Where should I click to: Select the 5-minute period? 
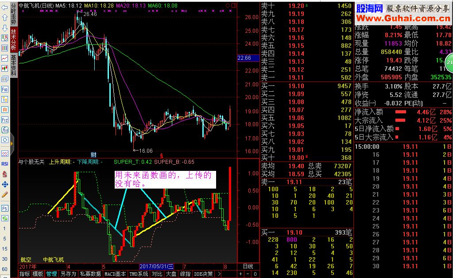(4, 239)
